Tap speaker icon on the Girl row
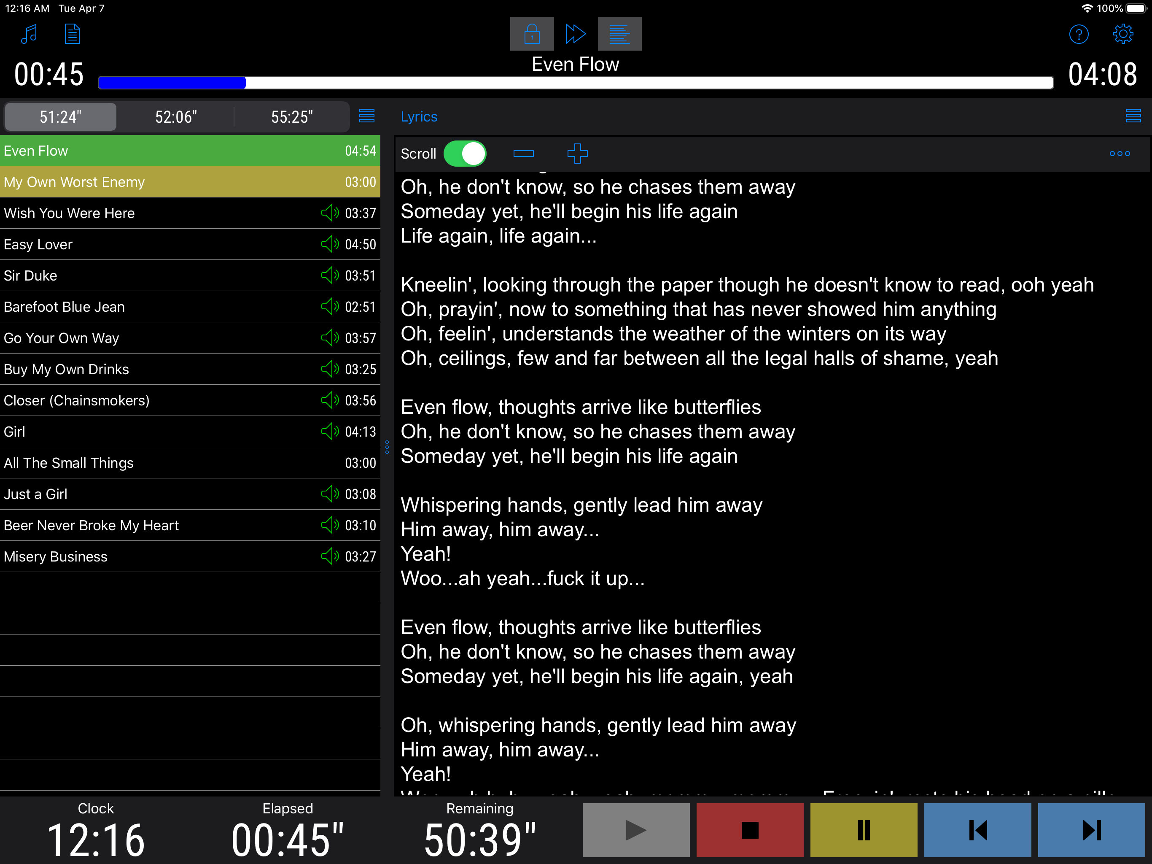This screenshot has height=864, width=1152. [x=330, y=432]
